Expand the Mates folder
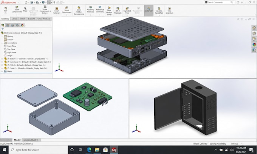This screenshot has height=154, width=257. (x=2, y=71)
